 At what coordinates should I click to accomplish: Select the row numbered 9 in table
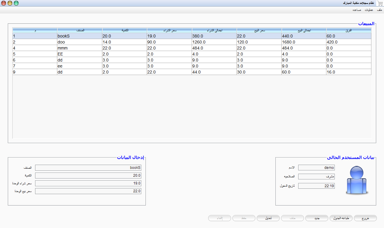click(x=192, y=72)
